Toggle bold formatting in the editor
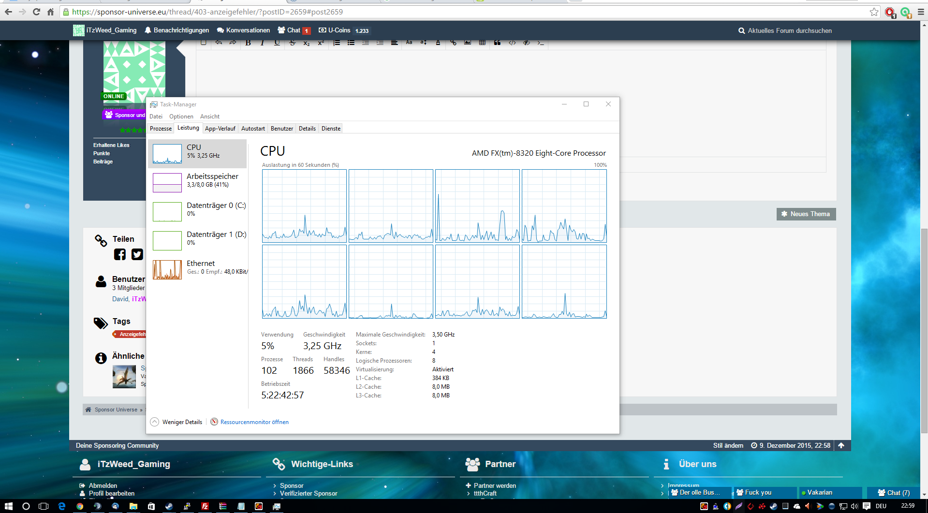This screenshot has height=513, width=928. point(248,43)
